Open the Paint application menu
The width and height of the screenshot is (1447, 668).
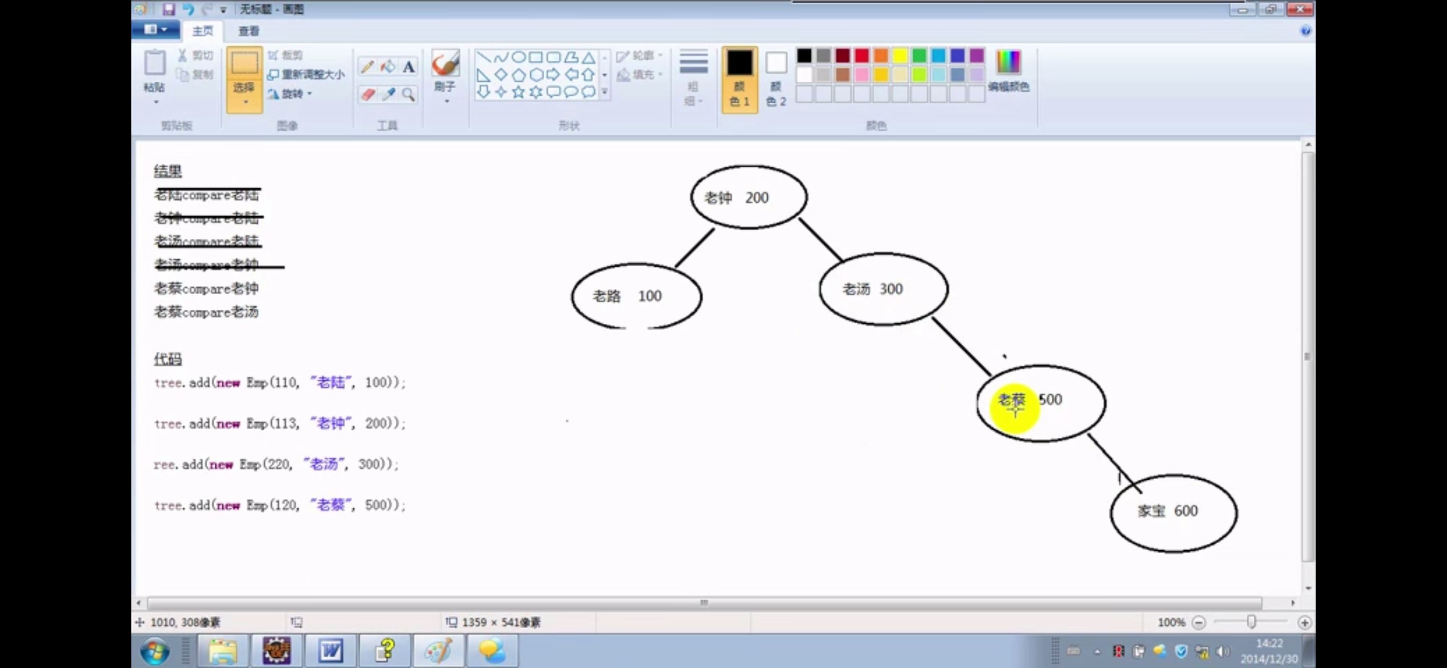[x=156, y=30]
